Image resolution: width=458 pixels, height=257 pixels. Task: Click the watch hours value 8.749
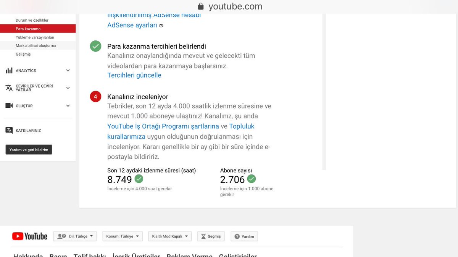119,179
